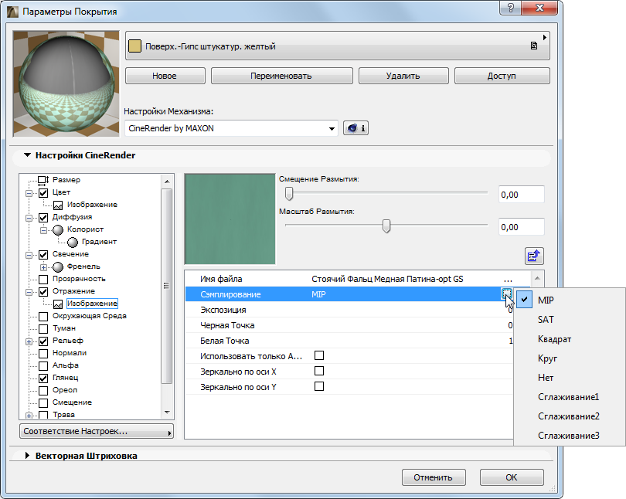Image resolution: width=626 pixels, height=499 pixels.
Task: Click the help question mark in title bar
Action: (511, 8)
